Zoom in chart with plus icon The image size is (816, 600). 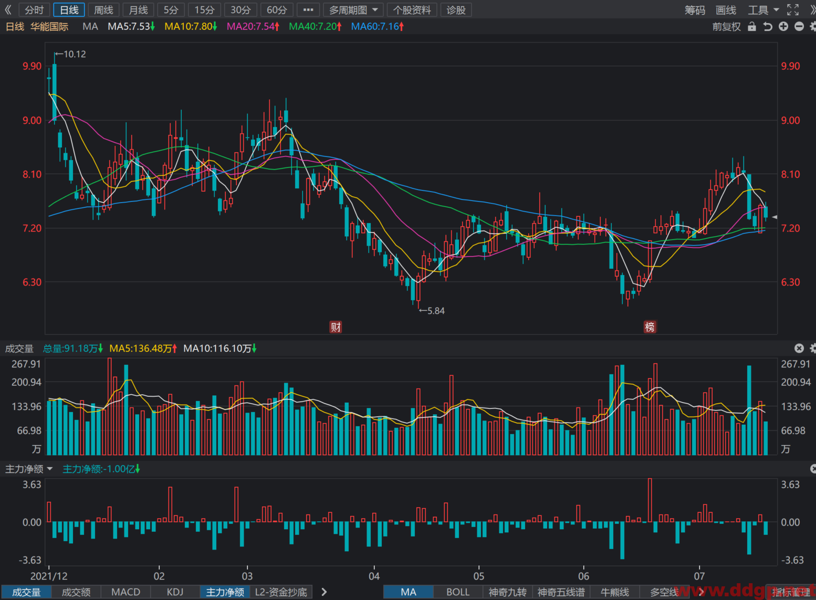coord(783,26)
